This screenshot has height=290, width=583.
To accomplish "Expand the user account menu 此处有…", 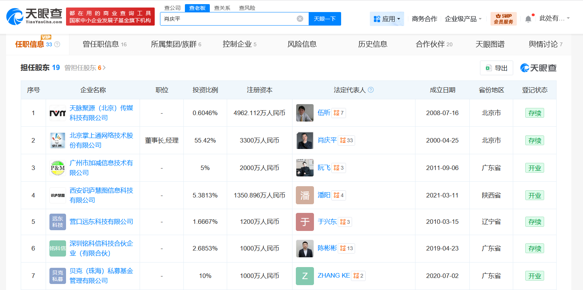I will coord(554,18).
